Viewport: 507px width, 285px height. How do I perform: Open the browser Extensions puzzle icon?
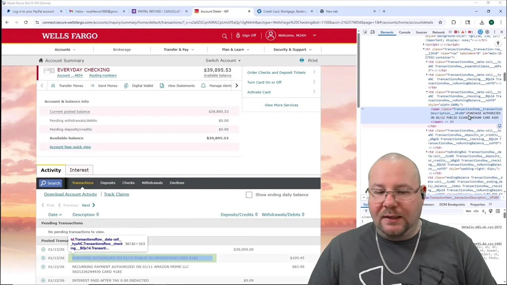pos(454,22)
